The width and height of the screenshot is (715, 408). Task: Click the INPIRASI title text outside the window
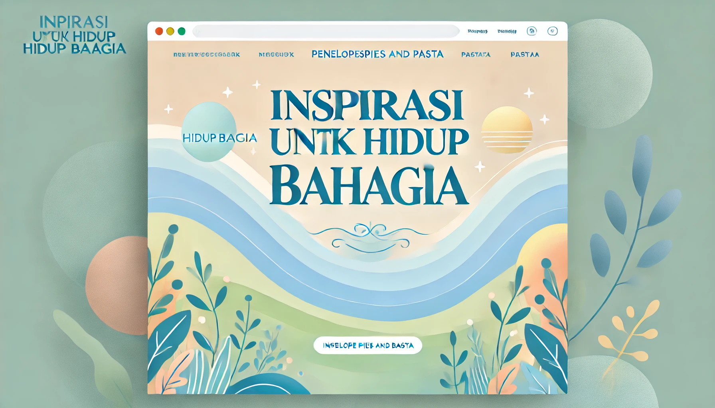pyautogui.click(x=74, y=35)
